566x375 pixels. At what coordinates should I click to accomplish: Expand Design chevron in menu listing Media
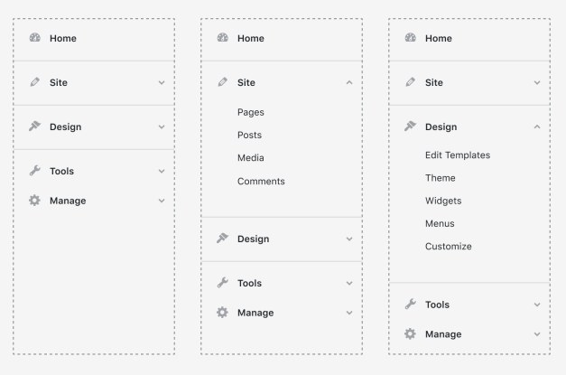349,239
